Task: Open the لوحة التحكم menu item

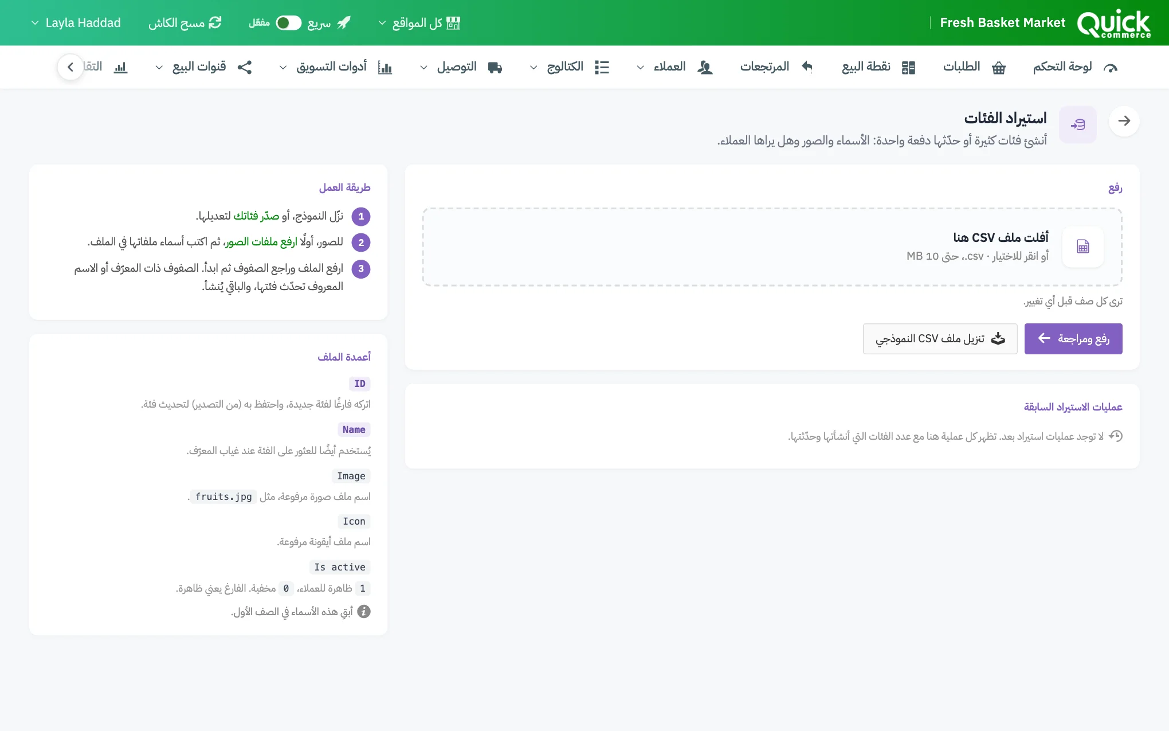Action: pyautogui.click(x=1076, y=67)
